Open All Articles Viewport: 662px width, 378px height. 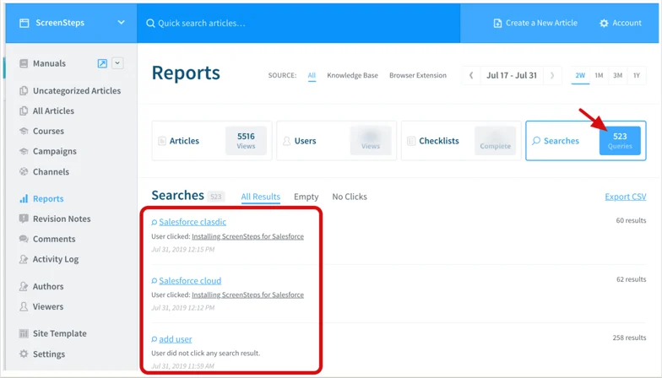coord(53,111)
